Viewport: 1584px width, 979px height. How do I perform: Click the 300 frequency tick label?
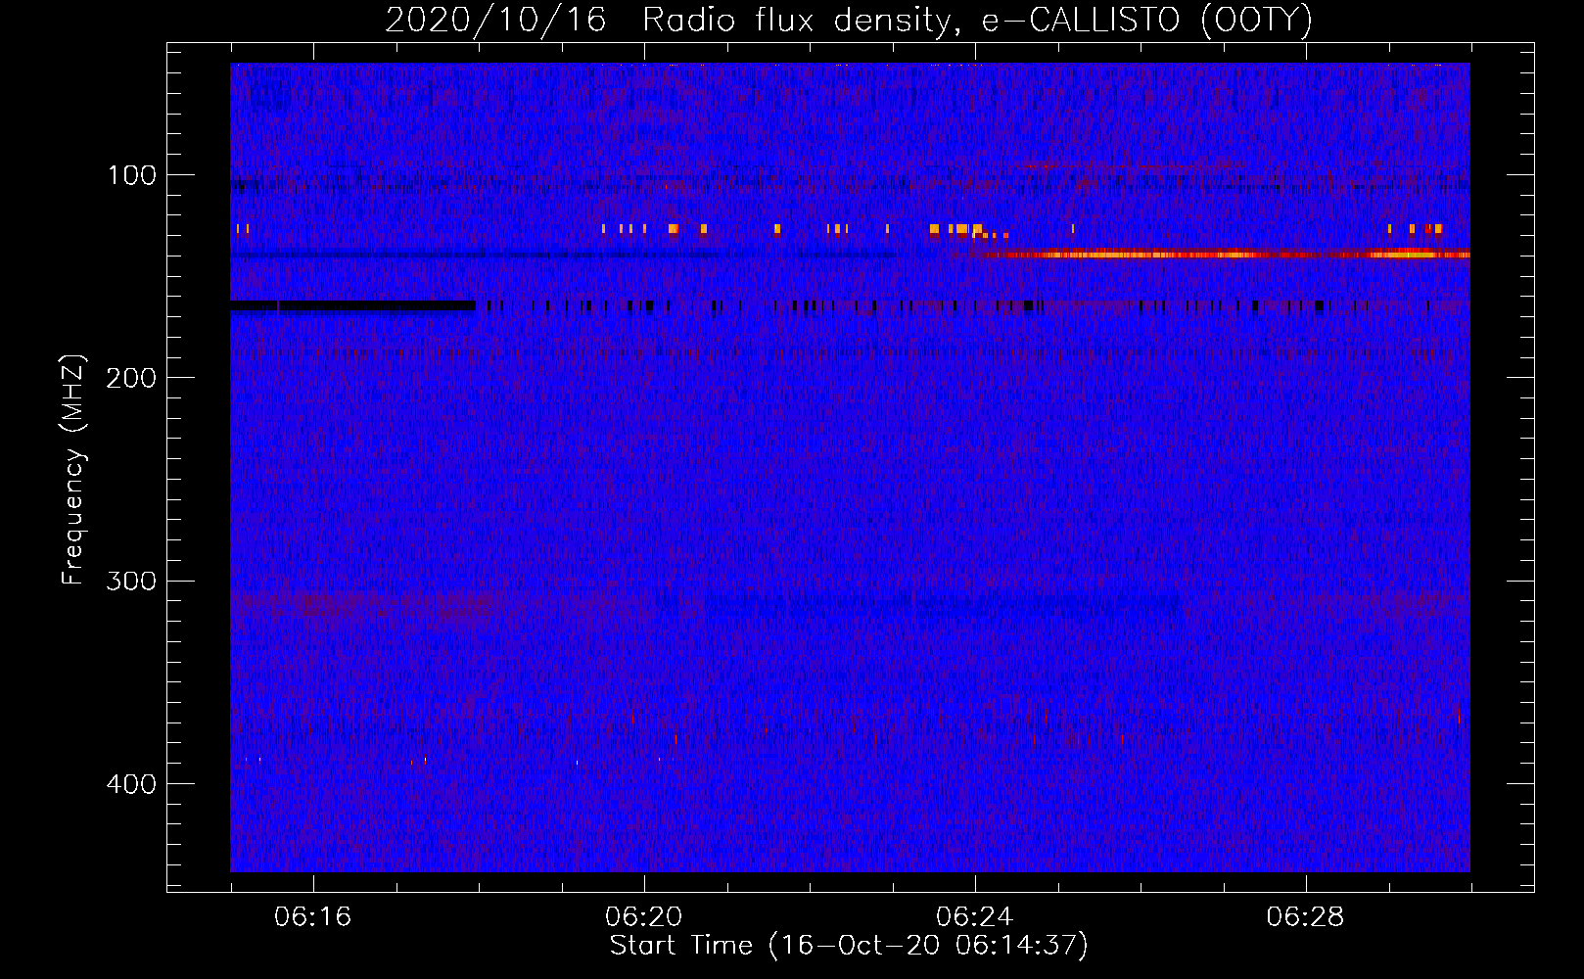[x=131, y=582]
